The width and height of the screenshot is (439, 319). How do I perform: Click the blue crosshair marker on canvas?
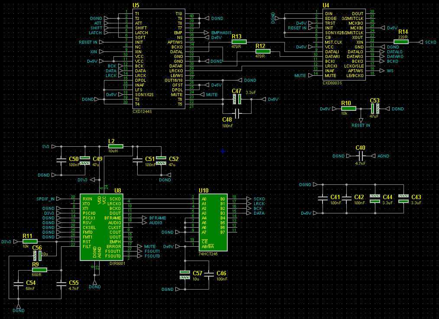tap(223, 151)
